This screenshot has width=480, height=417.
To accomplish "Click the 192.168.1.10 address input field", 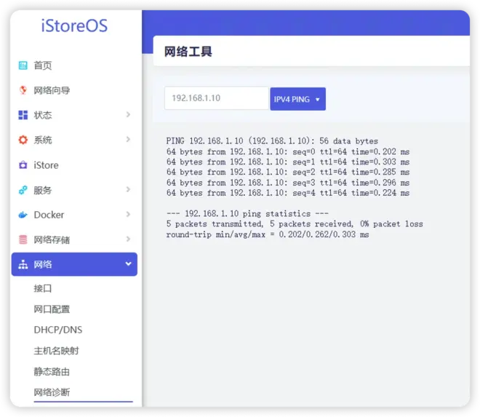I will coord(217,98).
